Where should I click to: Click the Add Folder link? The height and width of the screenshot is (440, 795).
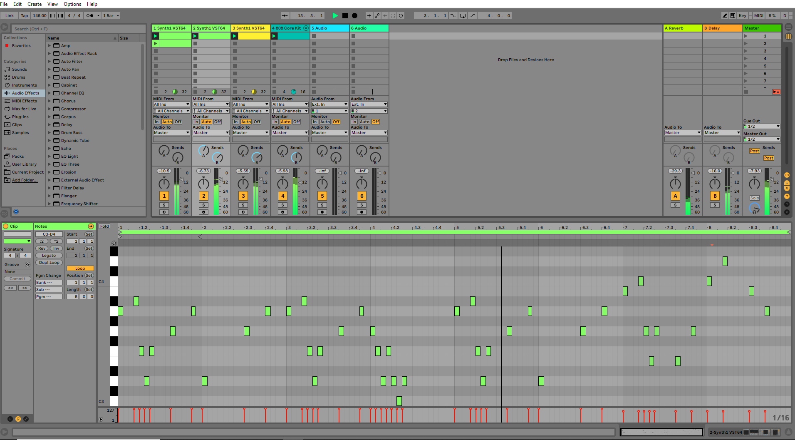pyautogui.click(x=25, y=180)
